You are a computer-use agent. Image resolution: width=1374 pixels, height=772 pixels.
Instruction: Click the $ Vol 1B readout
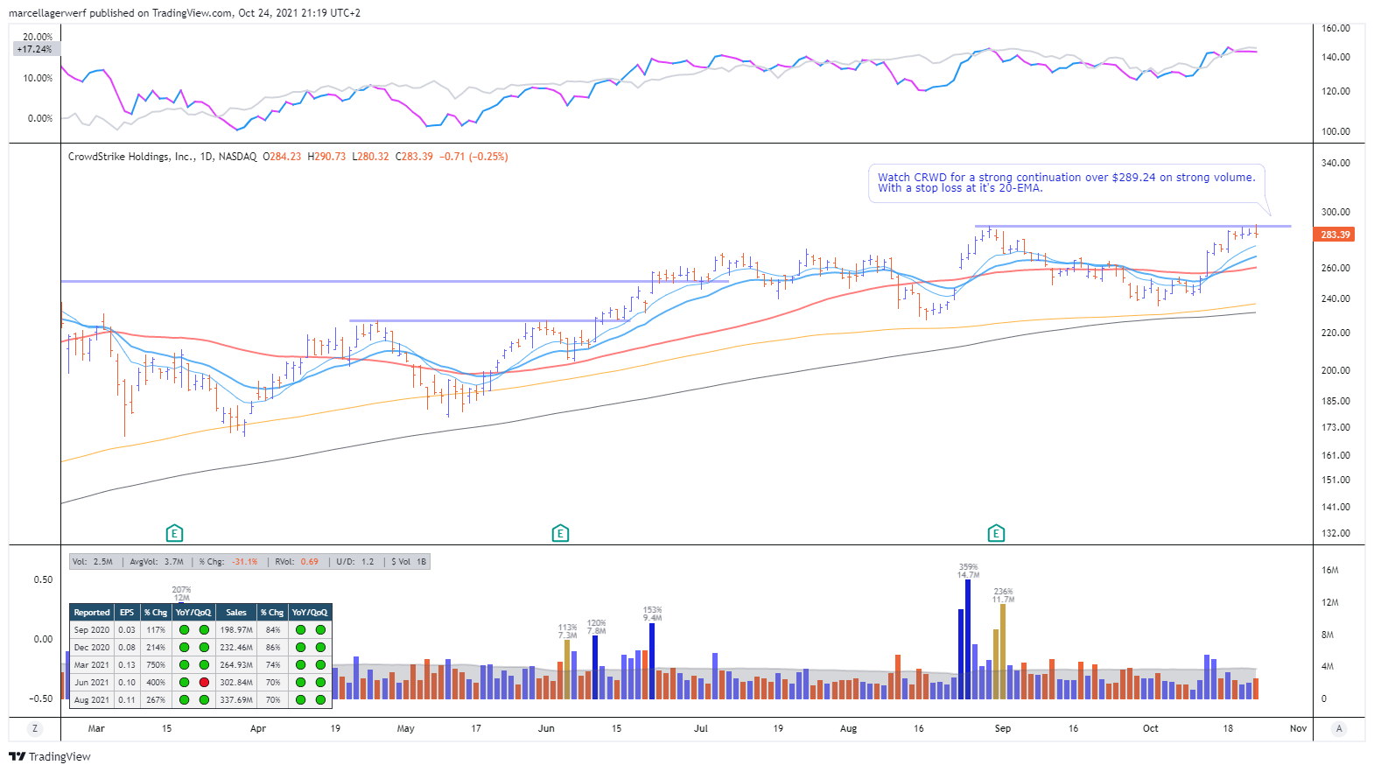coord(409,562)
